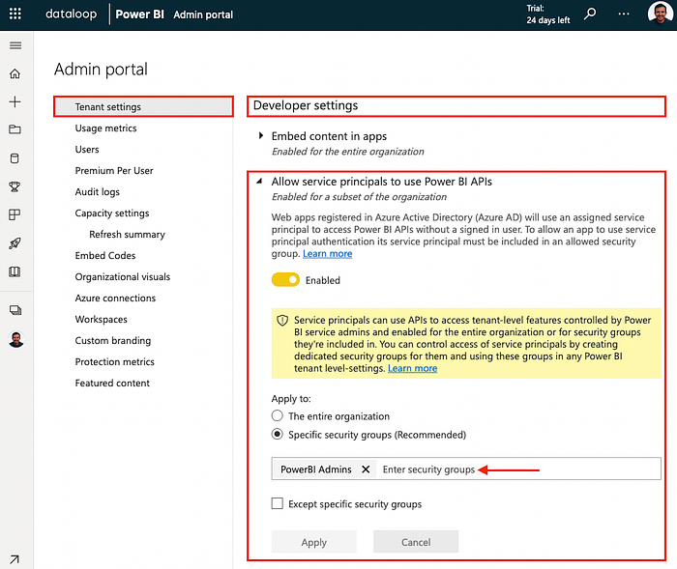Click the shield info icon in the yellow notice

point(282,321)
